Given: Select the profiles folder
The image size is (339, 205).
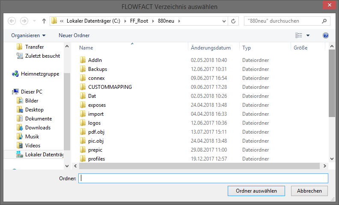Looking at the screenshot, I should [96, 159].
